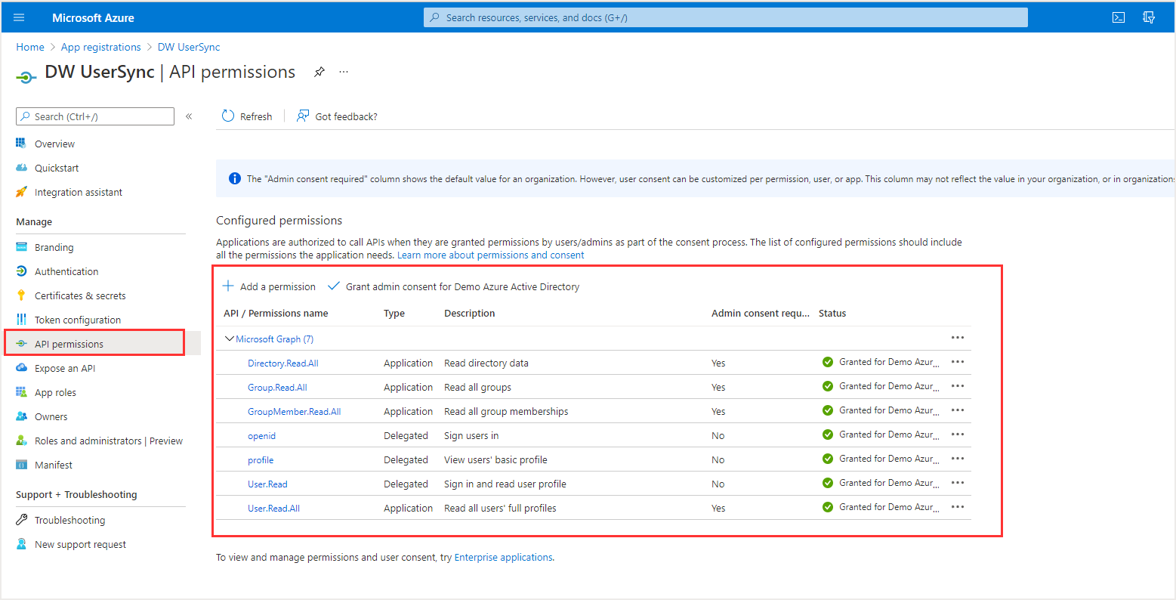Go to the Authentication section

(x=66, y=271)
